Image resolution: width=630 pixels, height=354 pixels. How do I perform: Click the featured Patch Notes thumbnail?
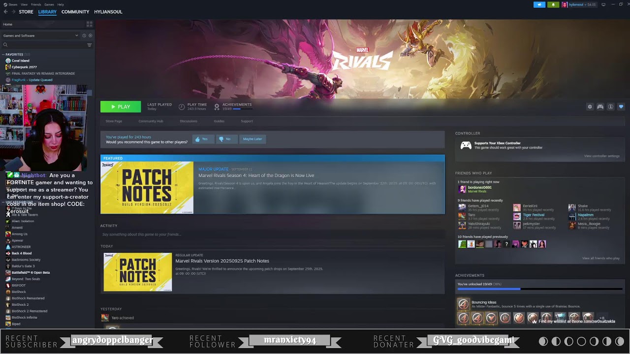pyautogui.click(x=147, y=187)
